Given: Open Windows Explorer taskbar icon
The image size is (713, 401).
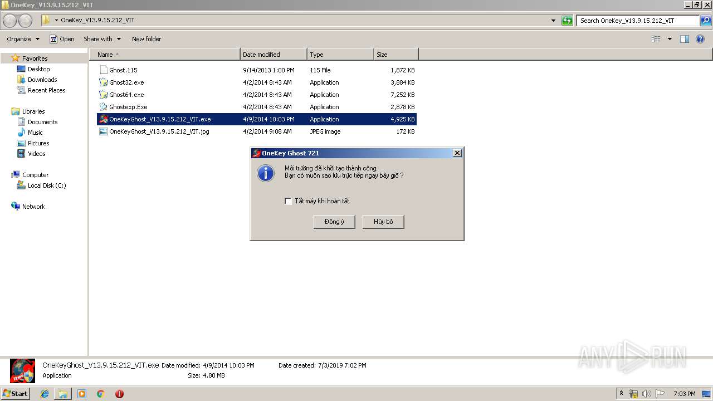Looking at the screenshot, I should (x=63, y=394).
